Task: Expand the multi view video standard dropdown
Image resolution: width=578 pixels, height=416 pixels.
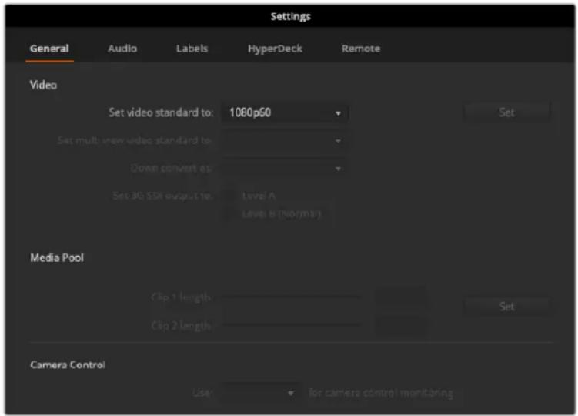Action: click(285, 141)
